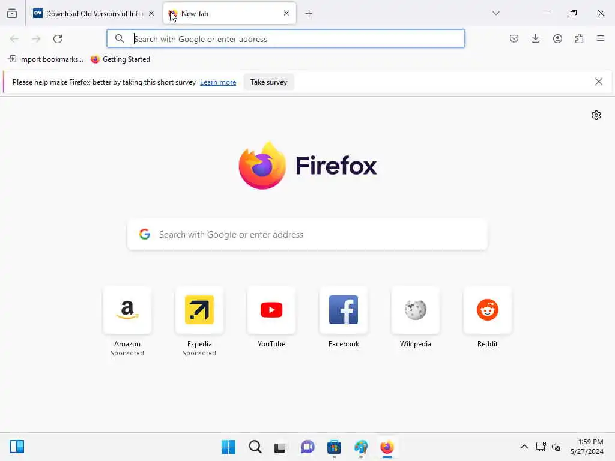Screen dimensions: 615x461
Task: Open Windows taskbar search
Action: click(x=255, y=447)
